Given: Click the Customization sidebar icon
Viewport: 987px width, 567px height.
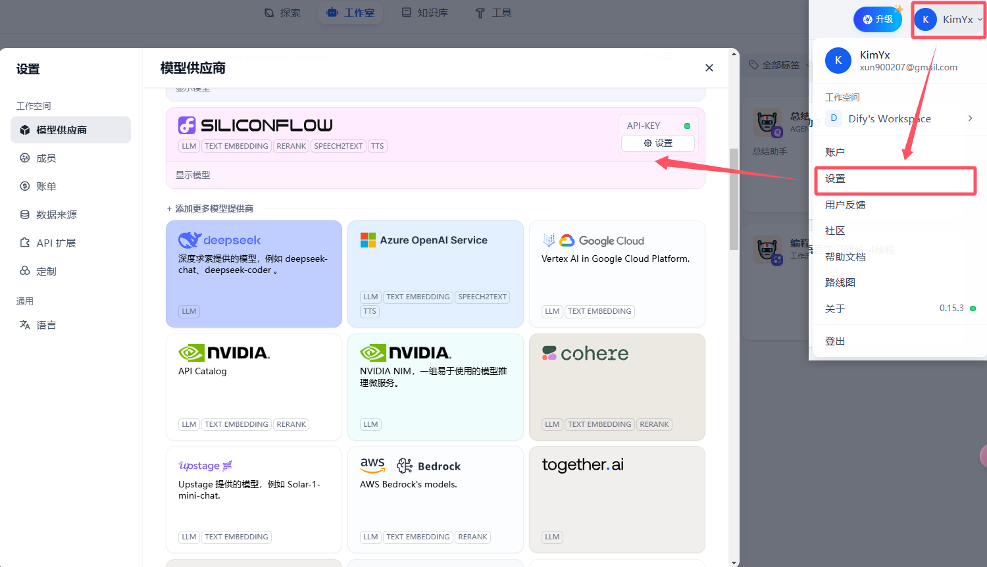Looking at the screenshot, I should tap(25, 271).
